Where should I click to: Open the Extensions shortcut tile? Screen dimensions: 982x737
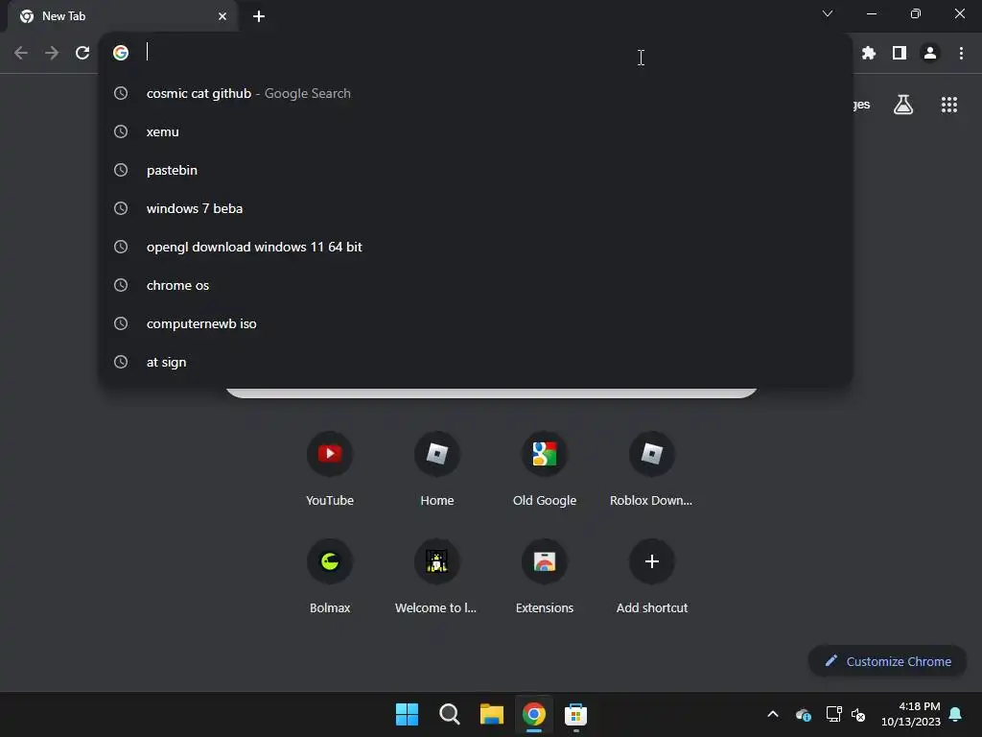545,576
